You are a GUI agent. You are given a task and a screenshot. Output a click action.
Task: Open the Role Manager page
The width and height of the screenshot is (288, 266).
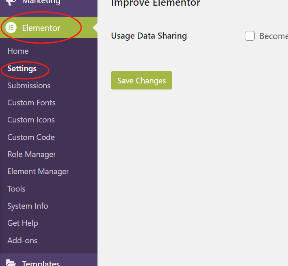[32, 155]
